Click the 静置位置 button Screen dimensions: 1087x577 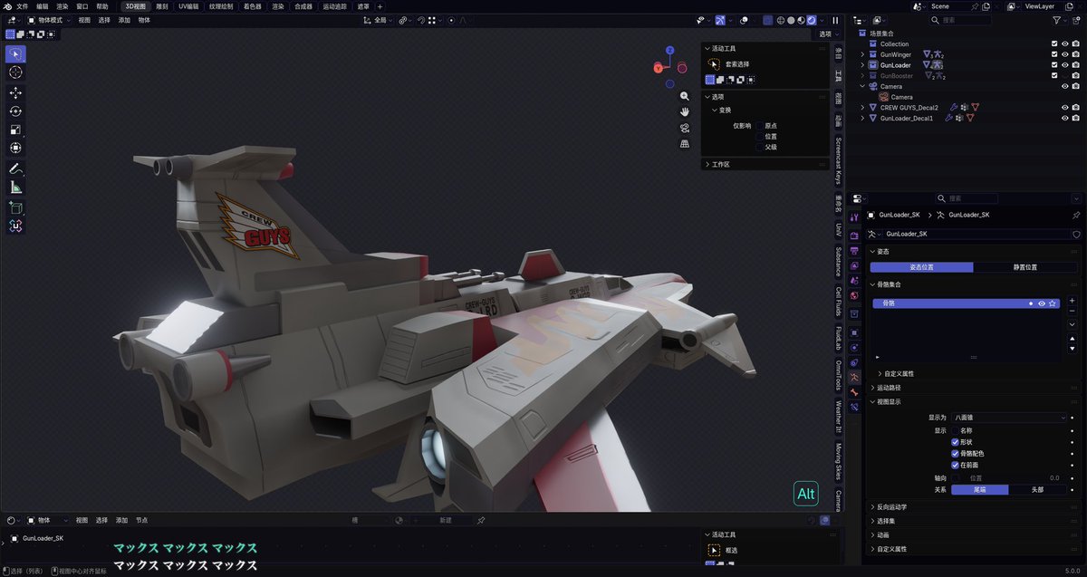[x=1024, y=267]
